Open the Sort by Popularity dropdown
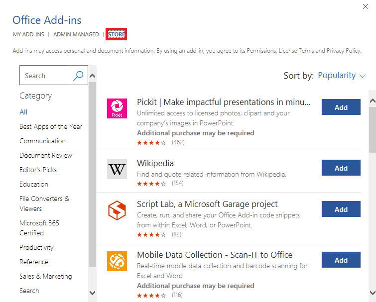 pyautogui.click(x=342, y=76)
